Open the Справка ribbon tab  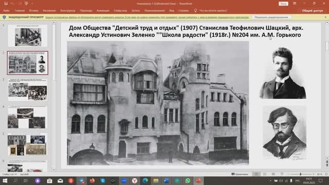[x=184, y=10]
